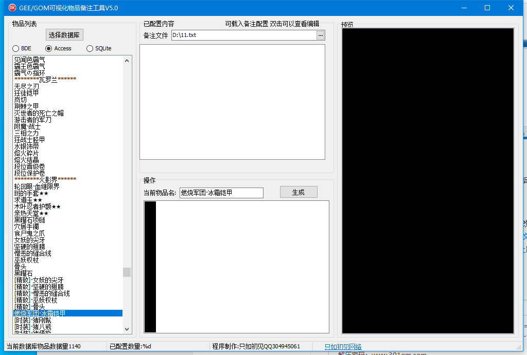
Task: Click the 选择数据库 button
Action: pyautogui.click(x=64, y=35)
